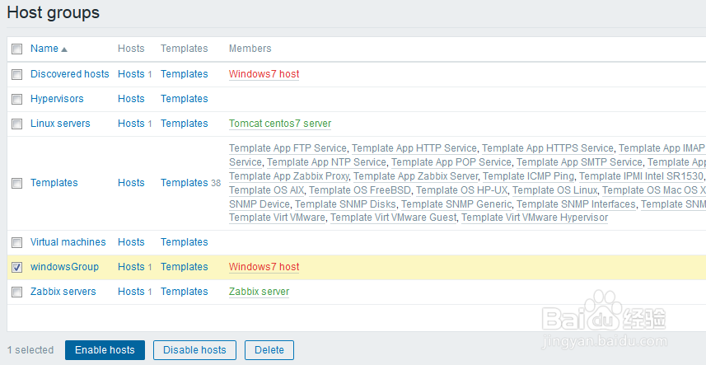Screen dimensions: 706x365
Task: Open Template App FTP Service link
Action: click(x=288, y=148)
